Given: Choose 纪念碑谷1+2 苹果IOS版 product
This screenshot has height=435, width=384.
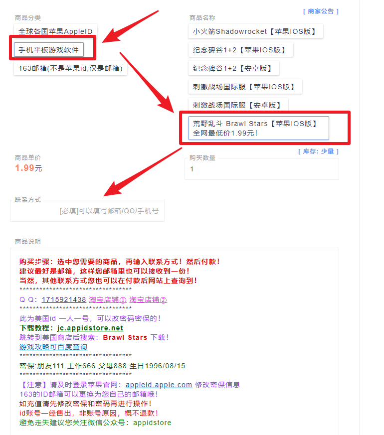Looking at the screenshot, I should pos(240,50).
